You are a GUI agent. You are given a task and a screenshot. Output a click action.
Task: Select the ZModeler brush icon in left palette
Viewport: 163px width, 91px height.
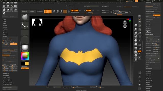click(x=4, y=6)
